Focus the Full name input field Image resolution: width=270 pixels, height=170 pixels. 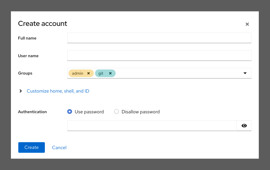click(x=159, y=38)
